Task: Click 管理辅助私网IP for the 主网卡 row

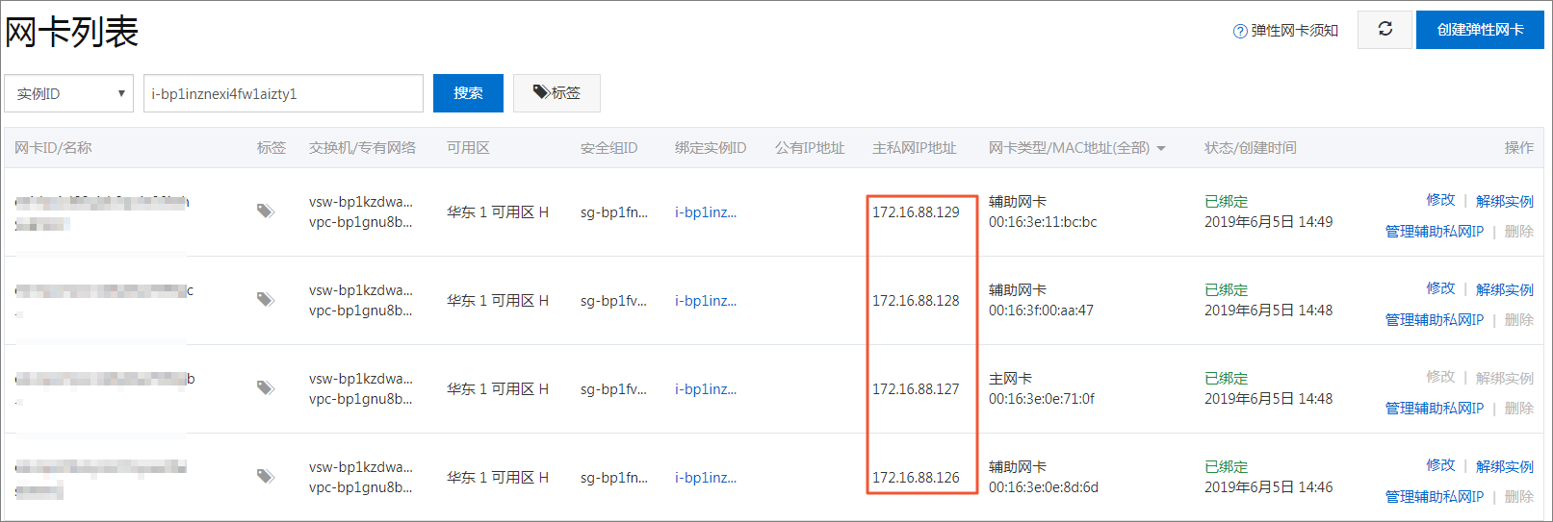Action: click(1435, 409)
